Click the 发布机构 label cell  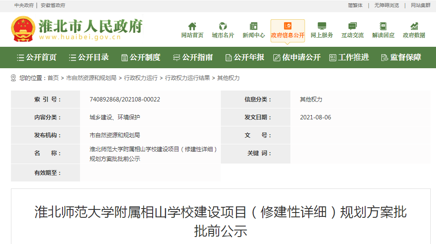45,136
